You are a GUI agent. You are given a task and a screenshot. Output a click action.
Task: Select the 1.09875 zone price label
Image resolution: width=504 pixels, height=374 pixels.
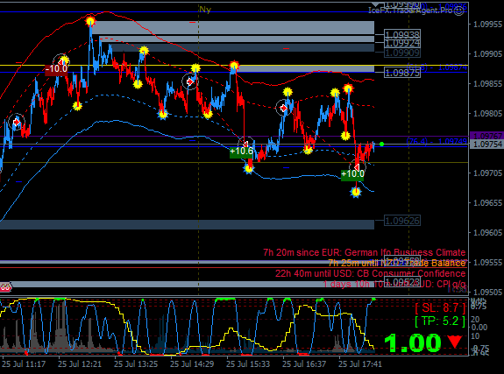point(402,73)
